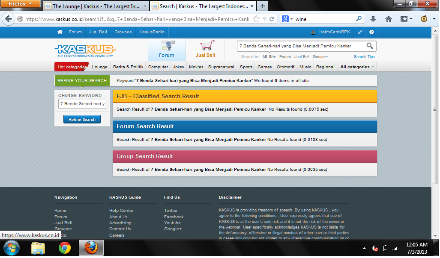440x258 pixels.
Task: Open the Windows Start button
Action: 12,248
